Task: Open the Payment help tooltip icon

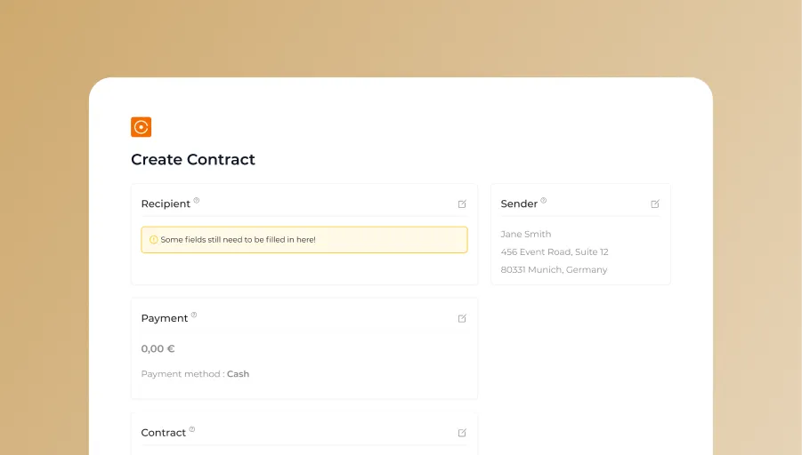Action: tap(194, 315)
